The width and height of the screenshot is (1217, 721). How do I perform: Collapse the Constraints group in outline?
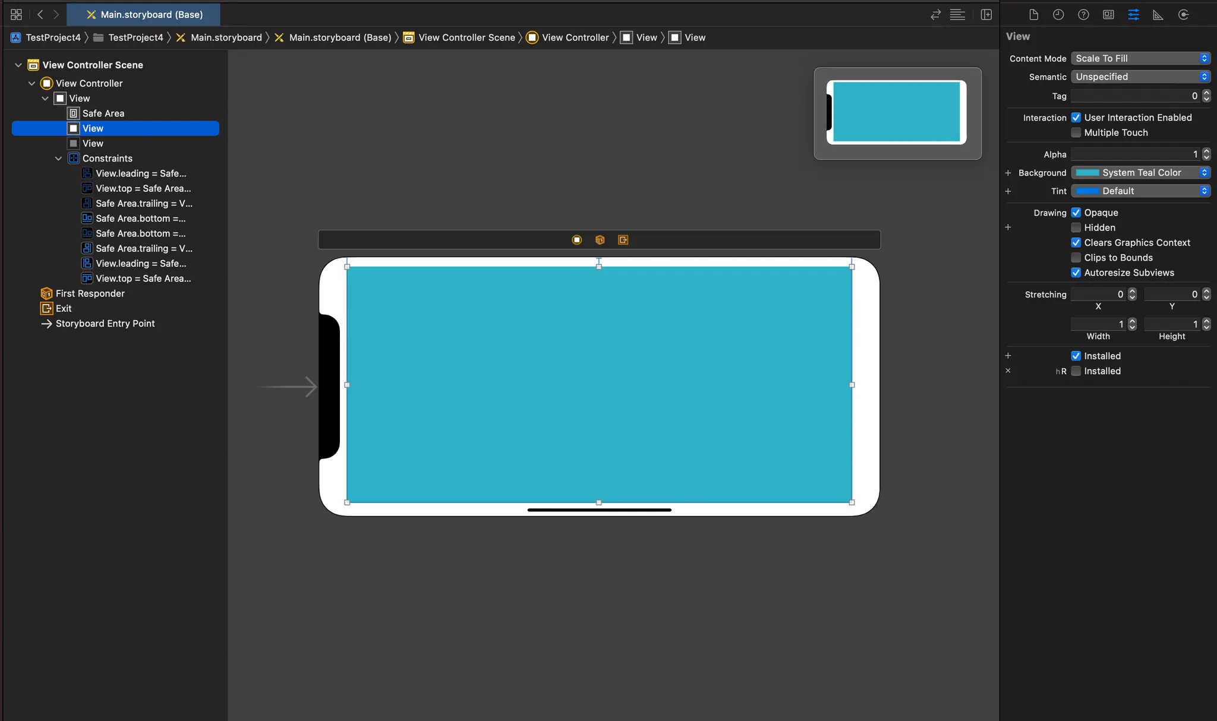(x=58, y=159)
